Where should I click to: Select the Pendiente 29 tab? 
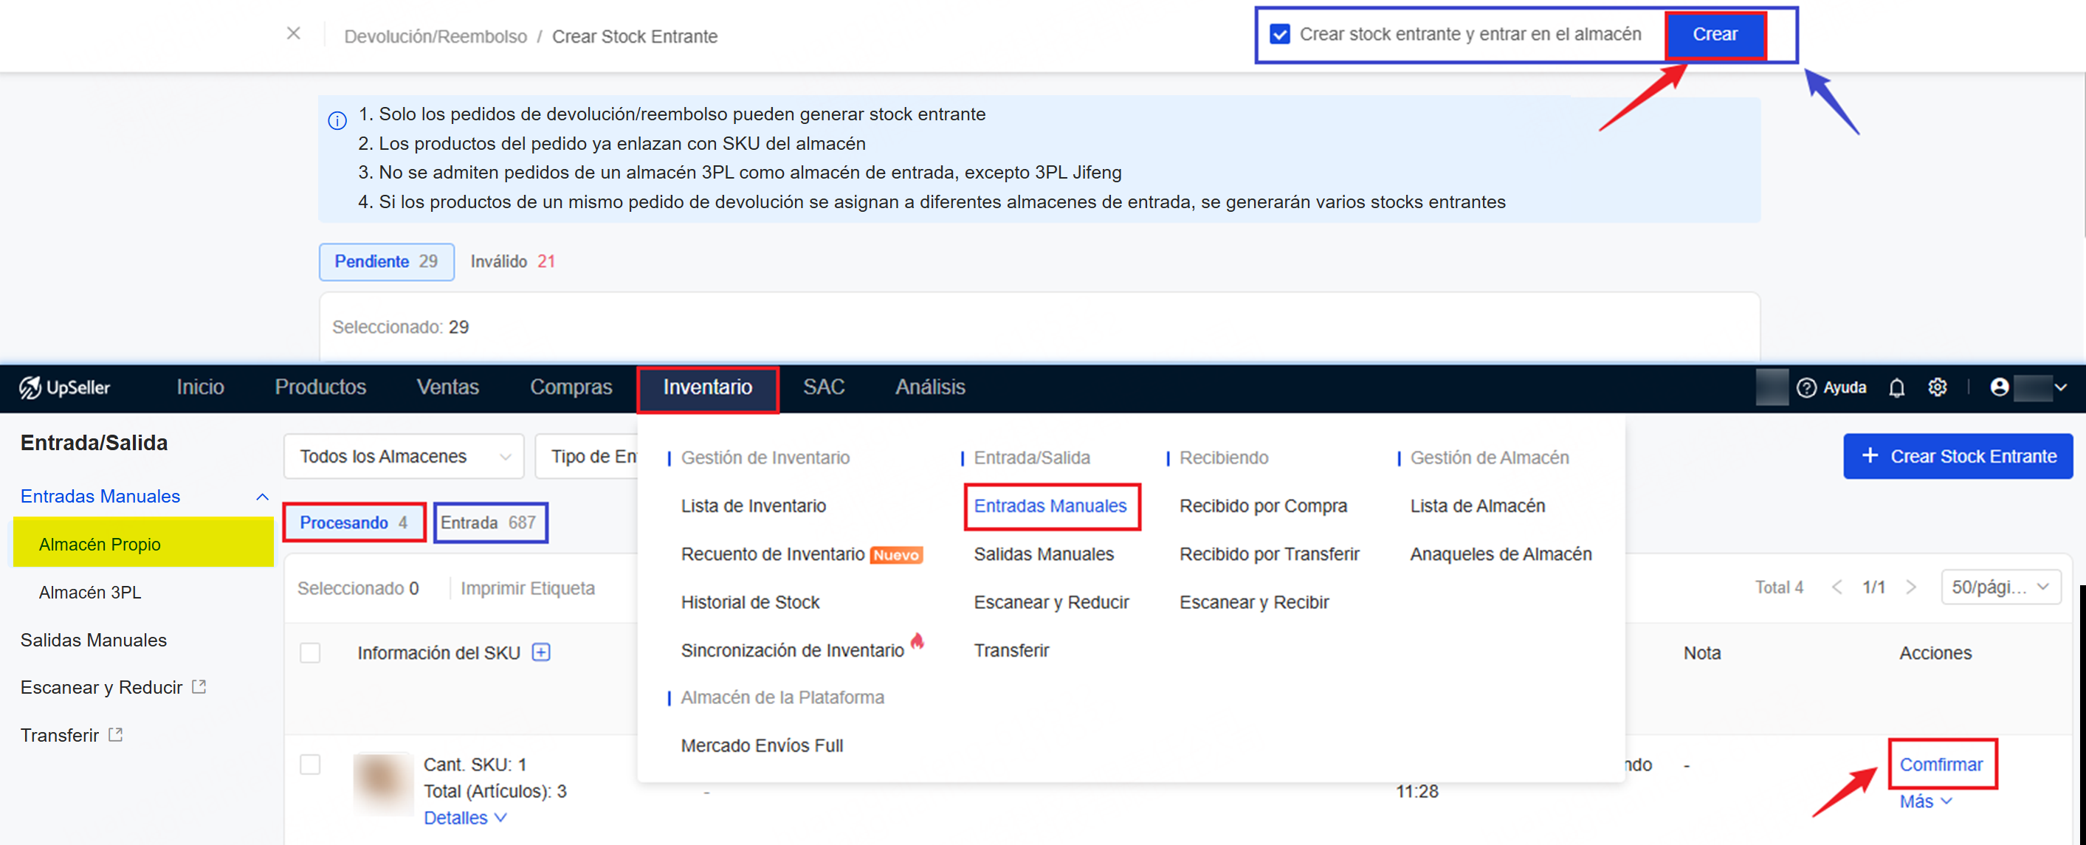coord(386,261)
